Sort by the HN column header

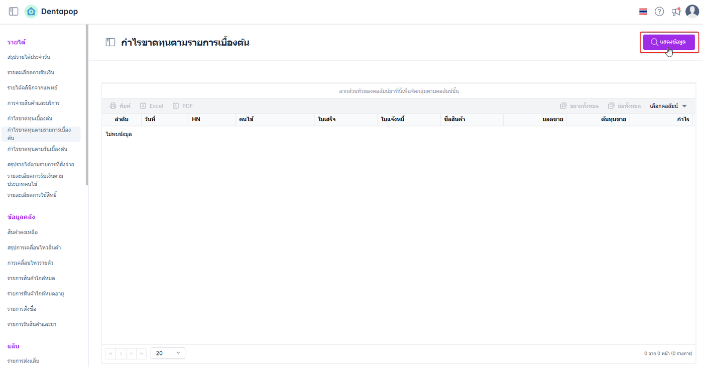click(212, 119)
